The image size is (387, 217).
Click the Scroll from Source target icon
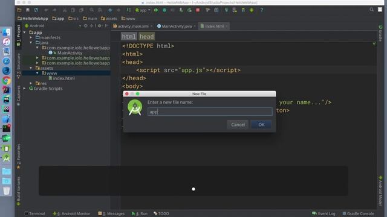click(x=85, y=25)
